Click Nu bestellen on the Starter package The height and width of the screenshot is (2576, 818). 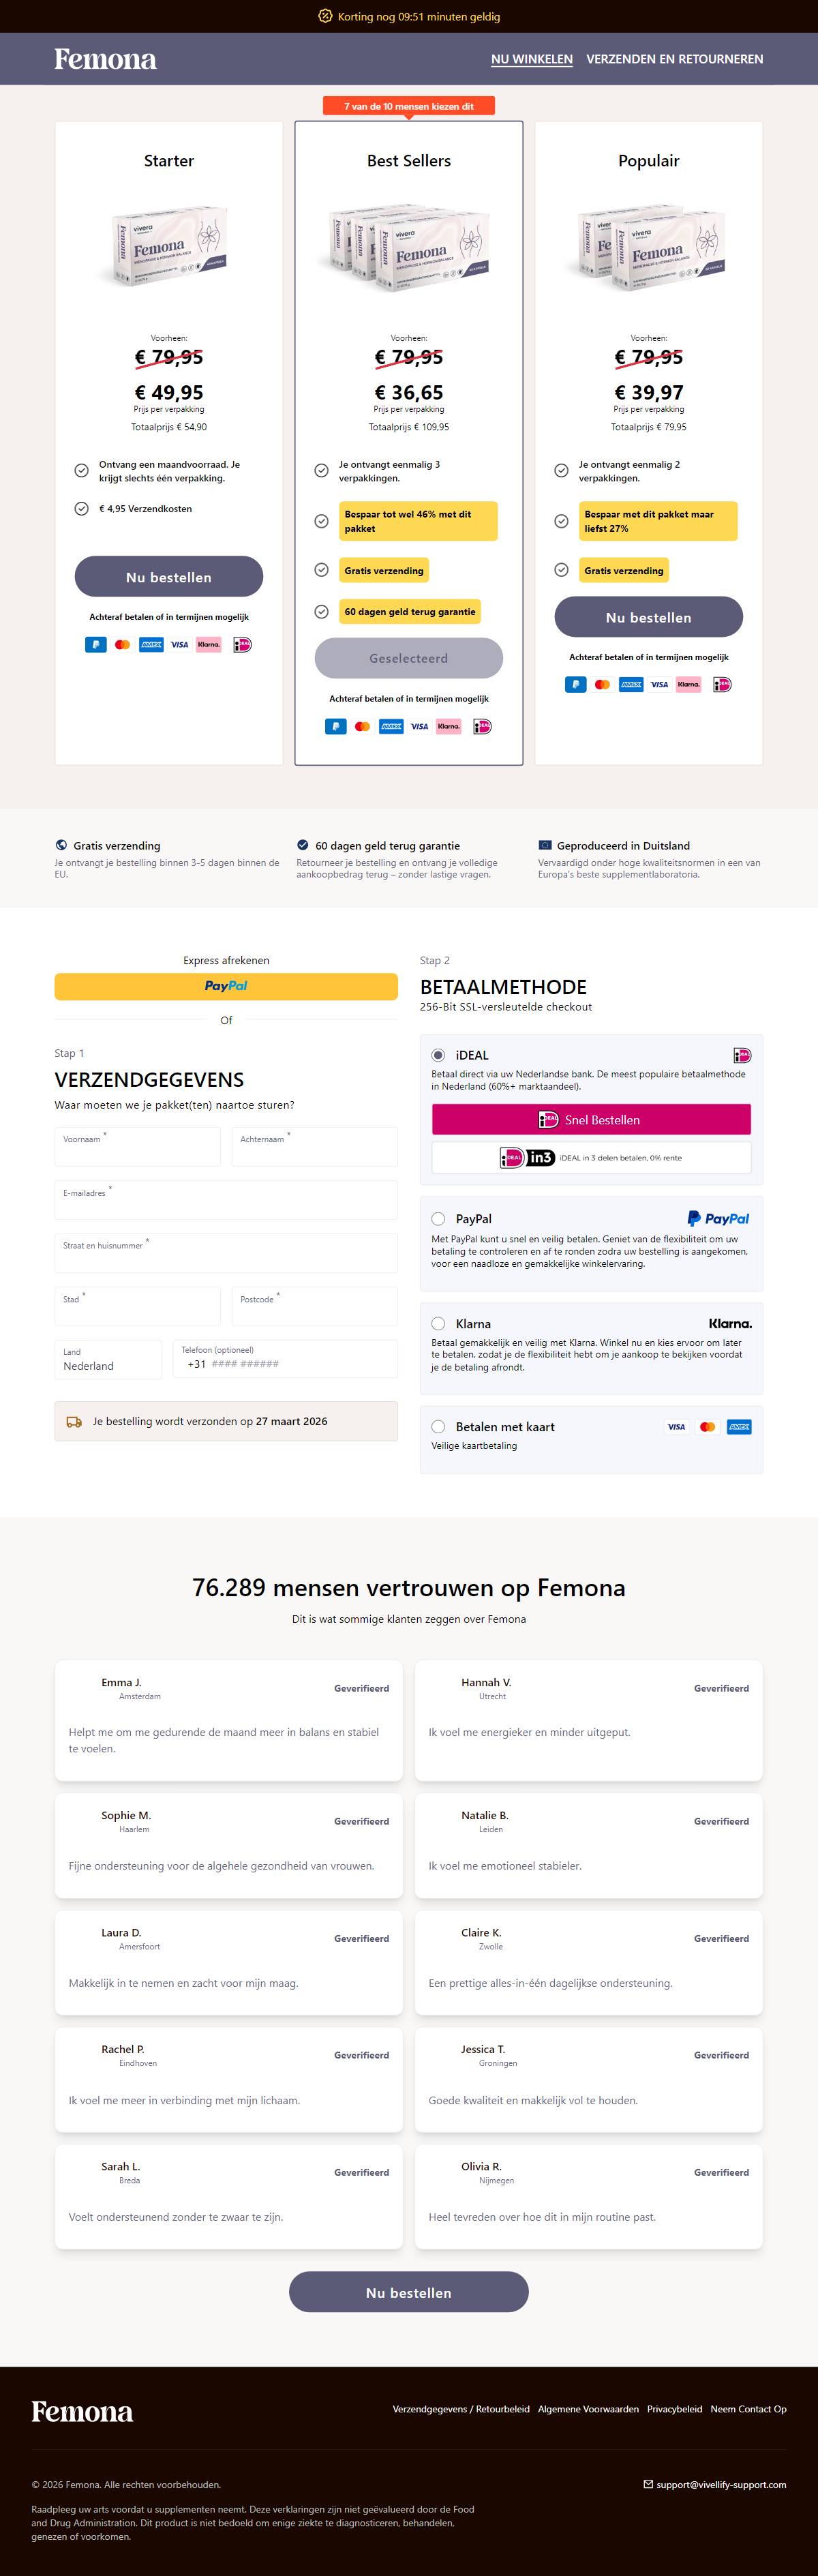169,577
